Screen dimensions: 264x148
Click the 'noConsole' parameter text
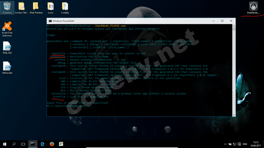(58, 94)
